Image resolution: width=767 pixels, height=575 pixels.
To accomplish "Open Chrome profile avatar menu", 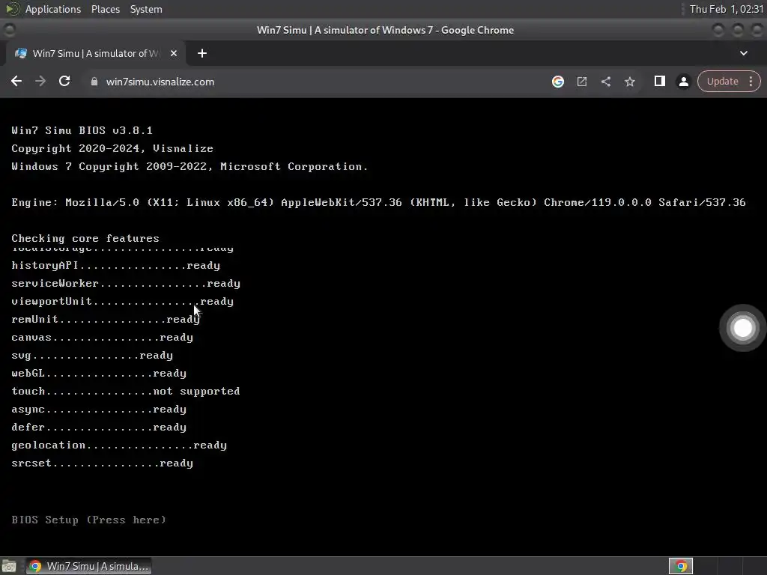I will pos(683,82).
